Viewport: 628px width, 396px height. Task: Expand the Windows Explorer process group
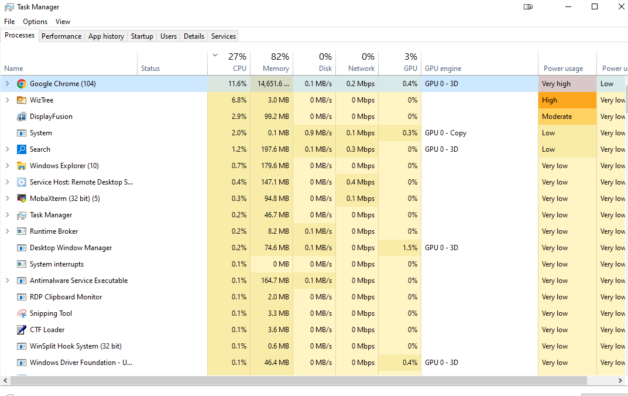(x=8, y=166)
